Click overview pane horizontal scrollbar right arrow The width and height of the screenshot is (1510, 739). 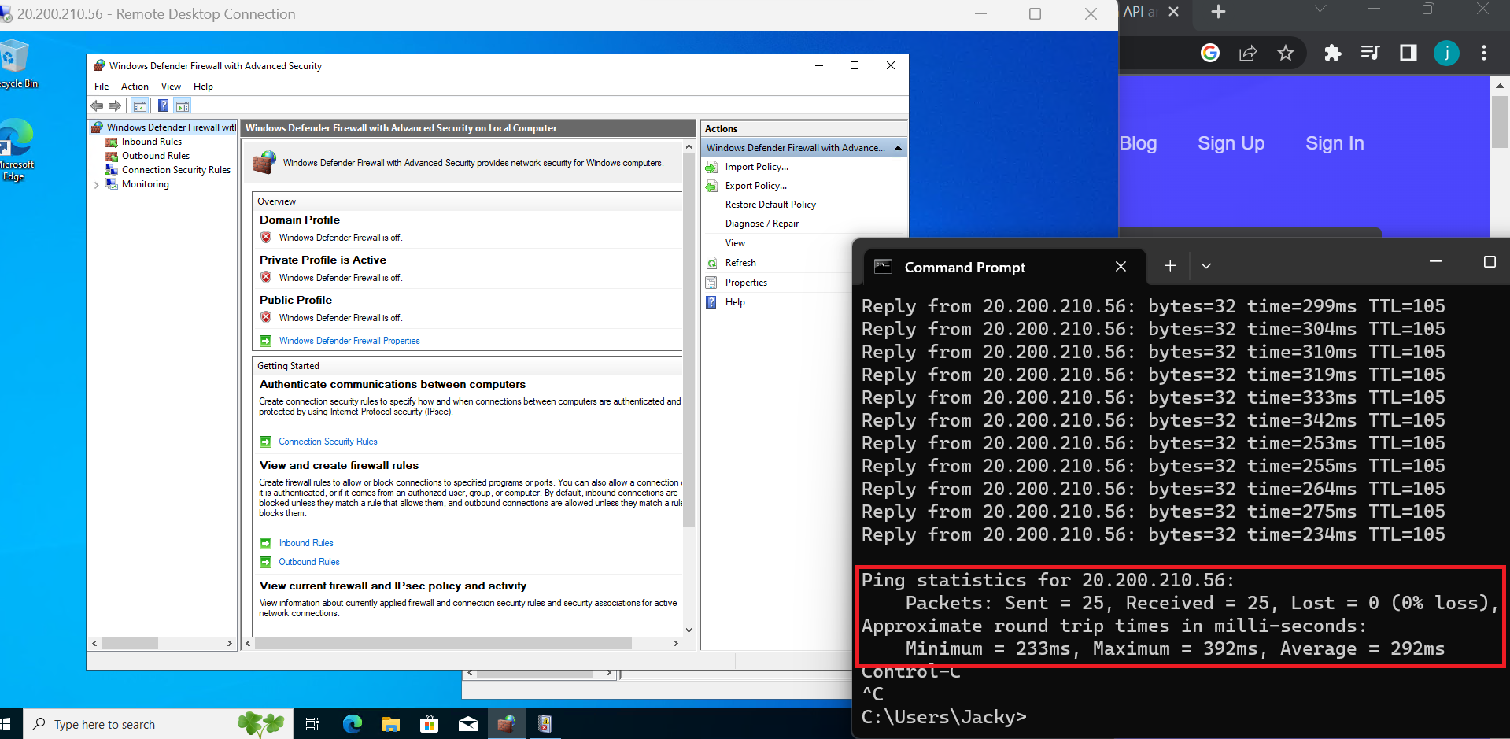tap(675, 643)
